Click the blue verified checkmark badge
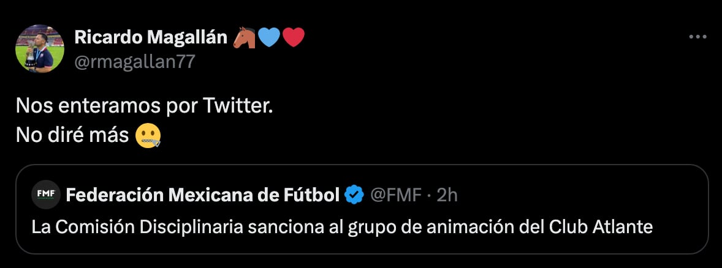 click(x=354, y=195)
